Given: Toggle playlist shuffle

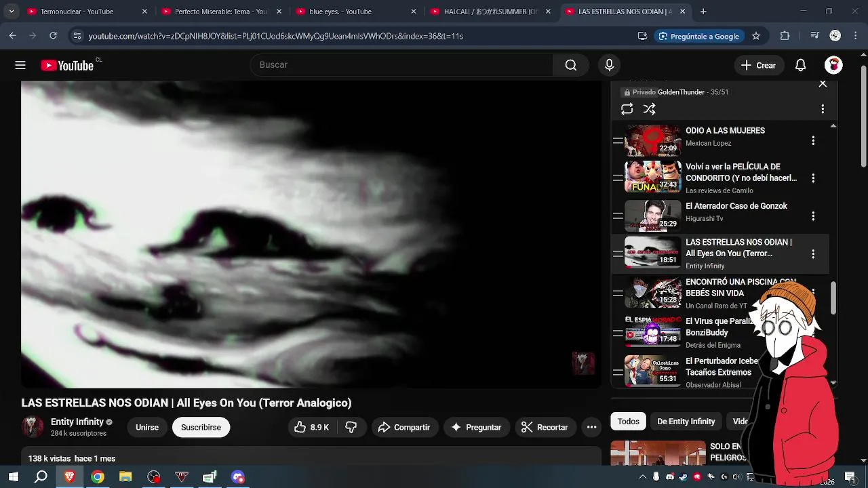Looking at the screenshot, I should [x=649, y=109].
